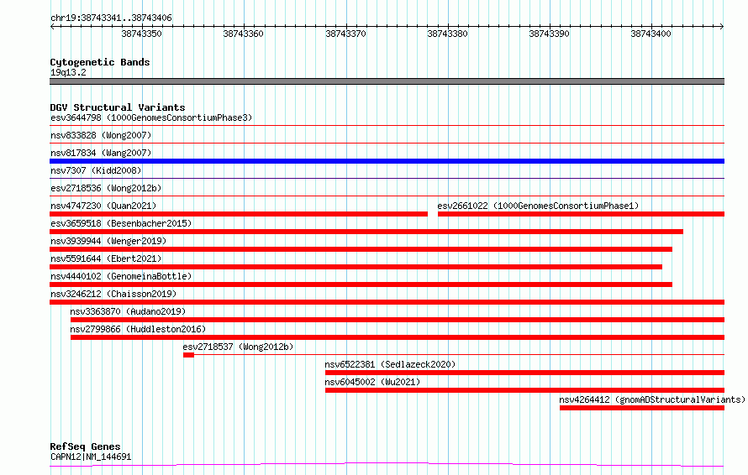The width and height of the screenshot is (748, 475).
Task: Open variant esv2718537 (Wong2012b)
Action: [238, 347]
